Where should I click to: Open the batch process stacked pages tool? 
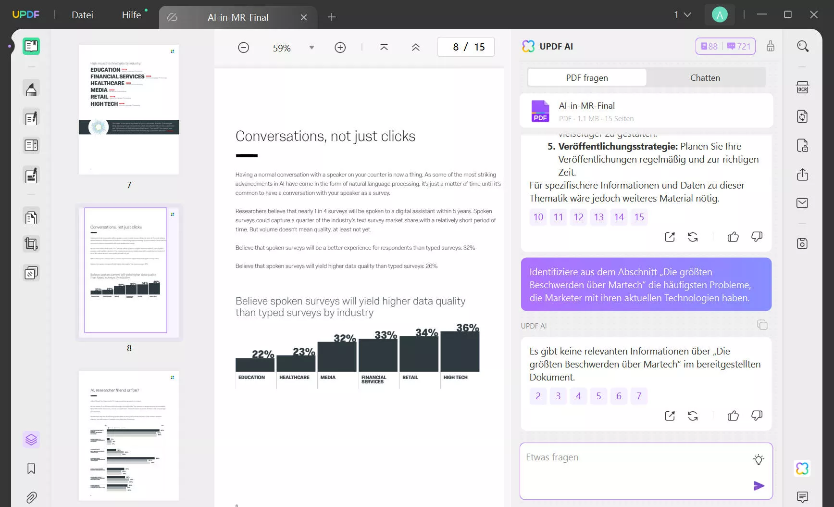(31, 273)
